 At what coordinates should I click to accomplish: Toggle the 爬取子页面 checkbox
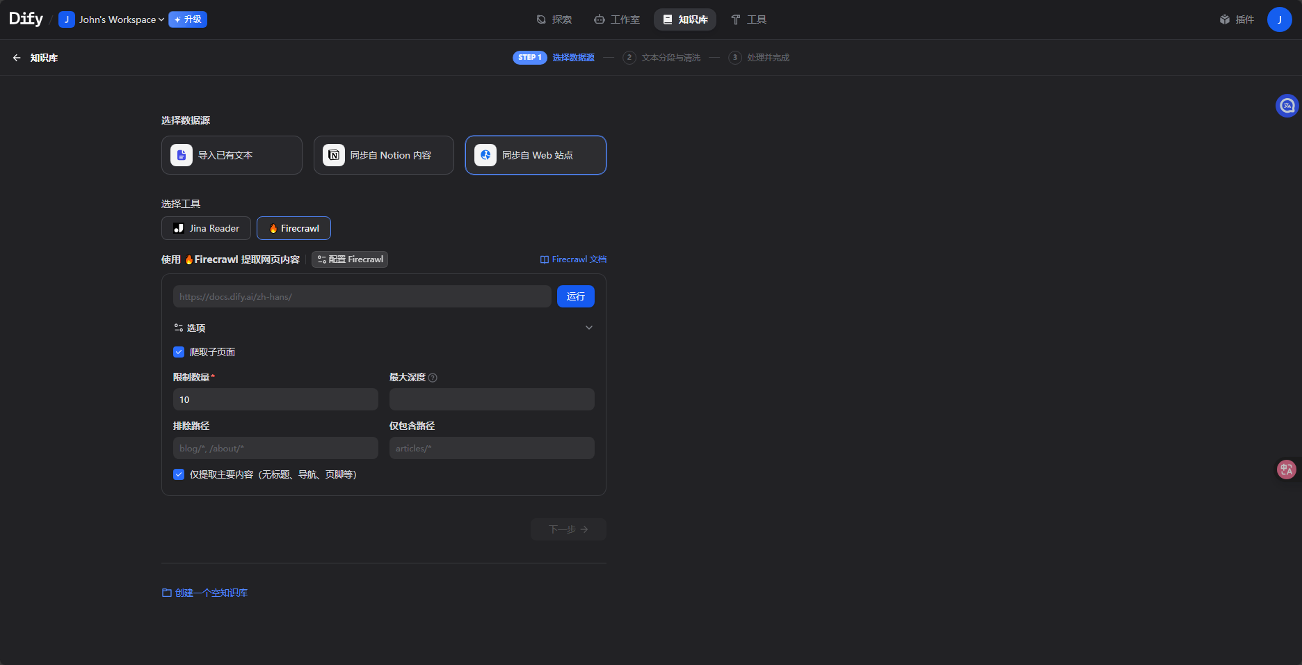(179, 352)
